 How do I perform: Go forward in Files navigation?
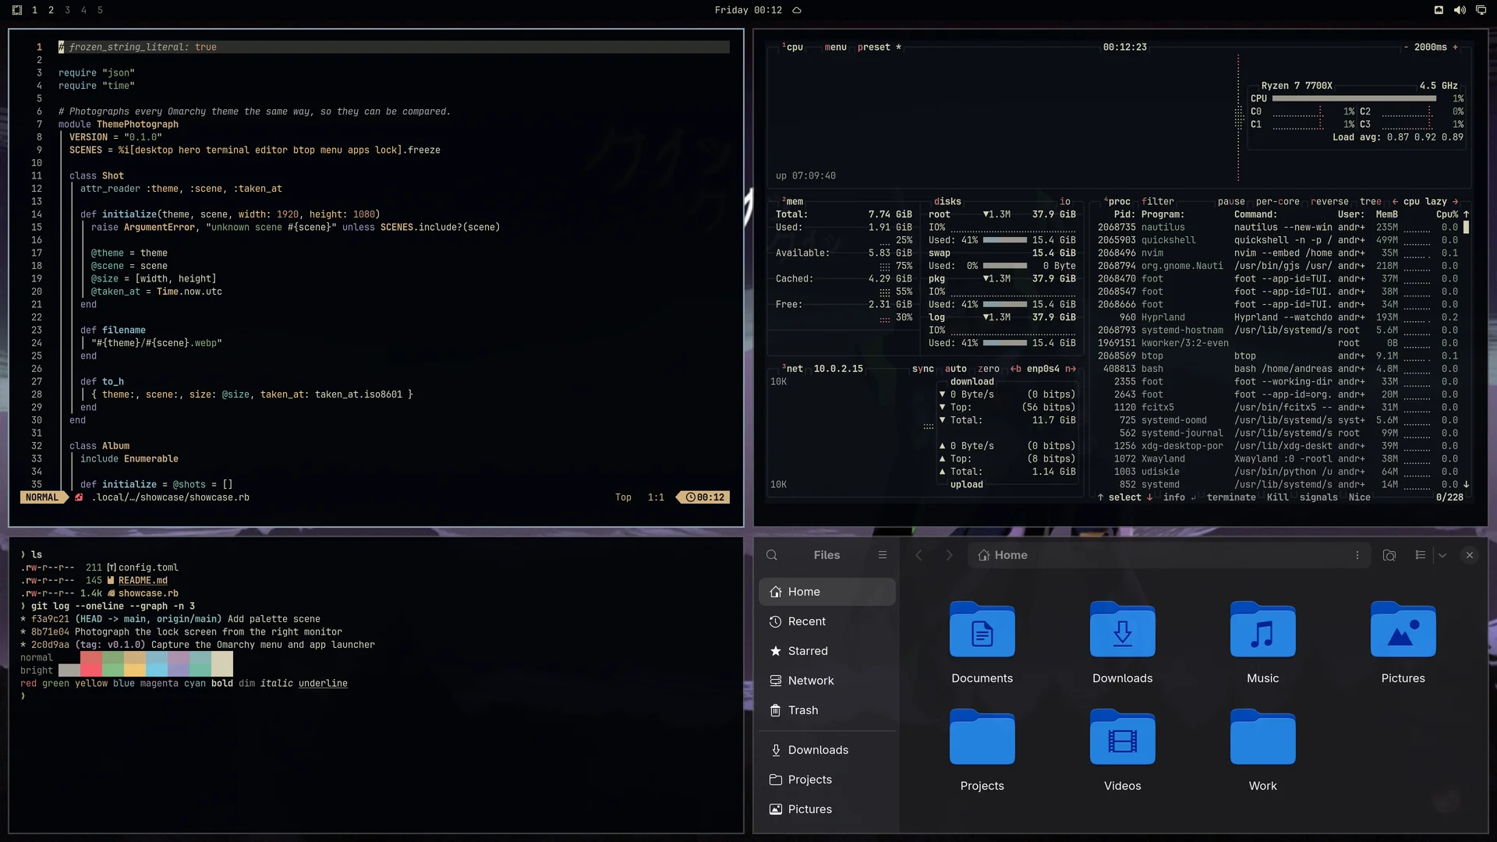click(949, 555)
